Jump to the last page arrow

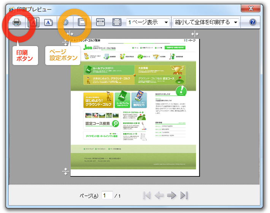(184, 196)
